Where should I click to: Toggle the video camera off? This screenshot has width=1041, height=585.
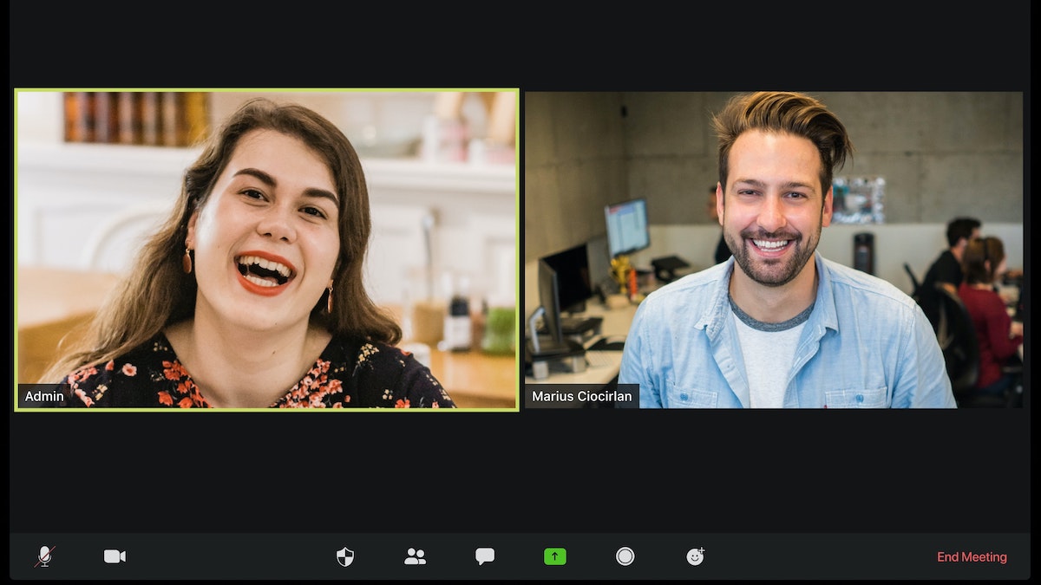115,556
